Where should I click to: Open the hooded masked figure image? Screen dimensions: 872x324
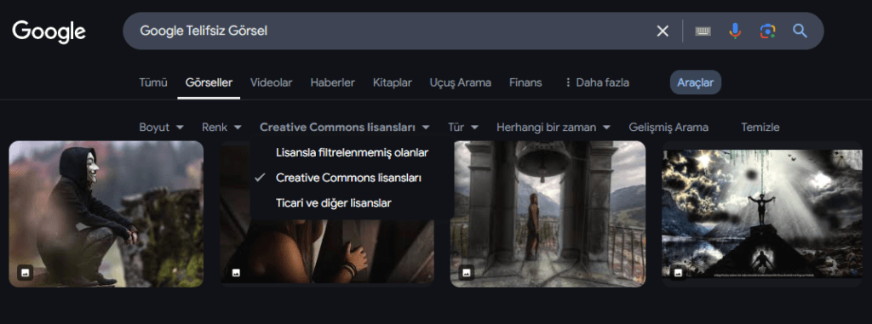coord(106,214)
